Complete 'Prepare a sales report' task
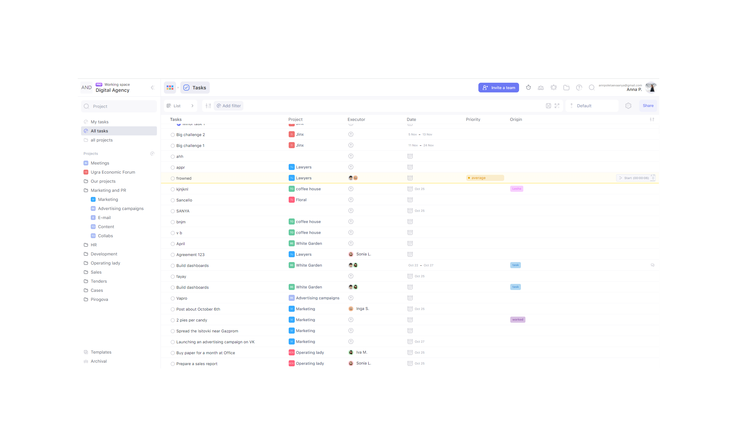 click(172, 364)
